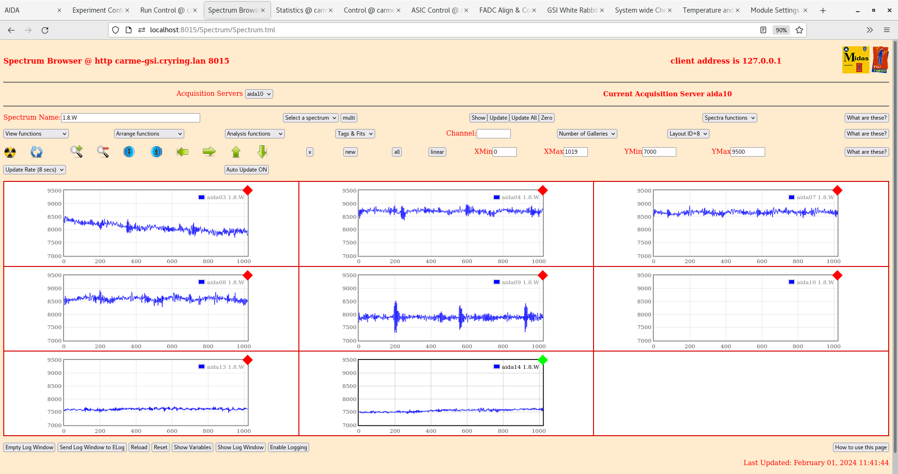Screen dimensions: 898x474
Task: Select the Zero spectrum radiation icon
Action: coord(9,152)
